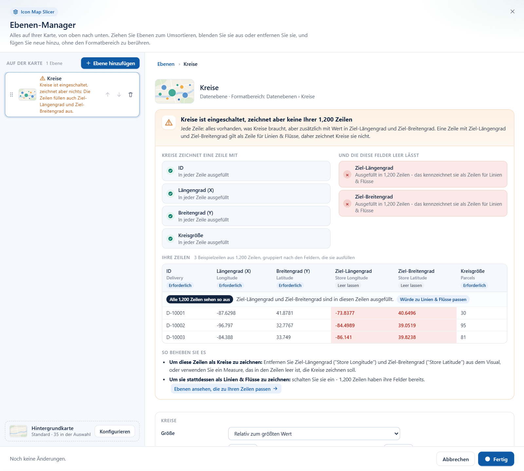Click the red value 39.0519
The height and width of the screenshot is (471, 524).
click(407, 326)
